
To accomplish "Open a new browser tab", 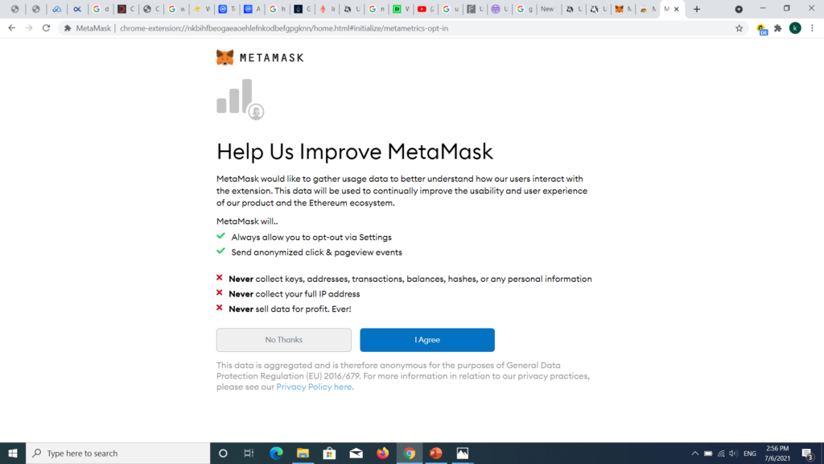I will point(697,9).
